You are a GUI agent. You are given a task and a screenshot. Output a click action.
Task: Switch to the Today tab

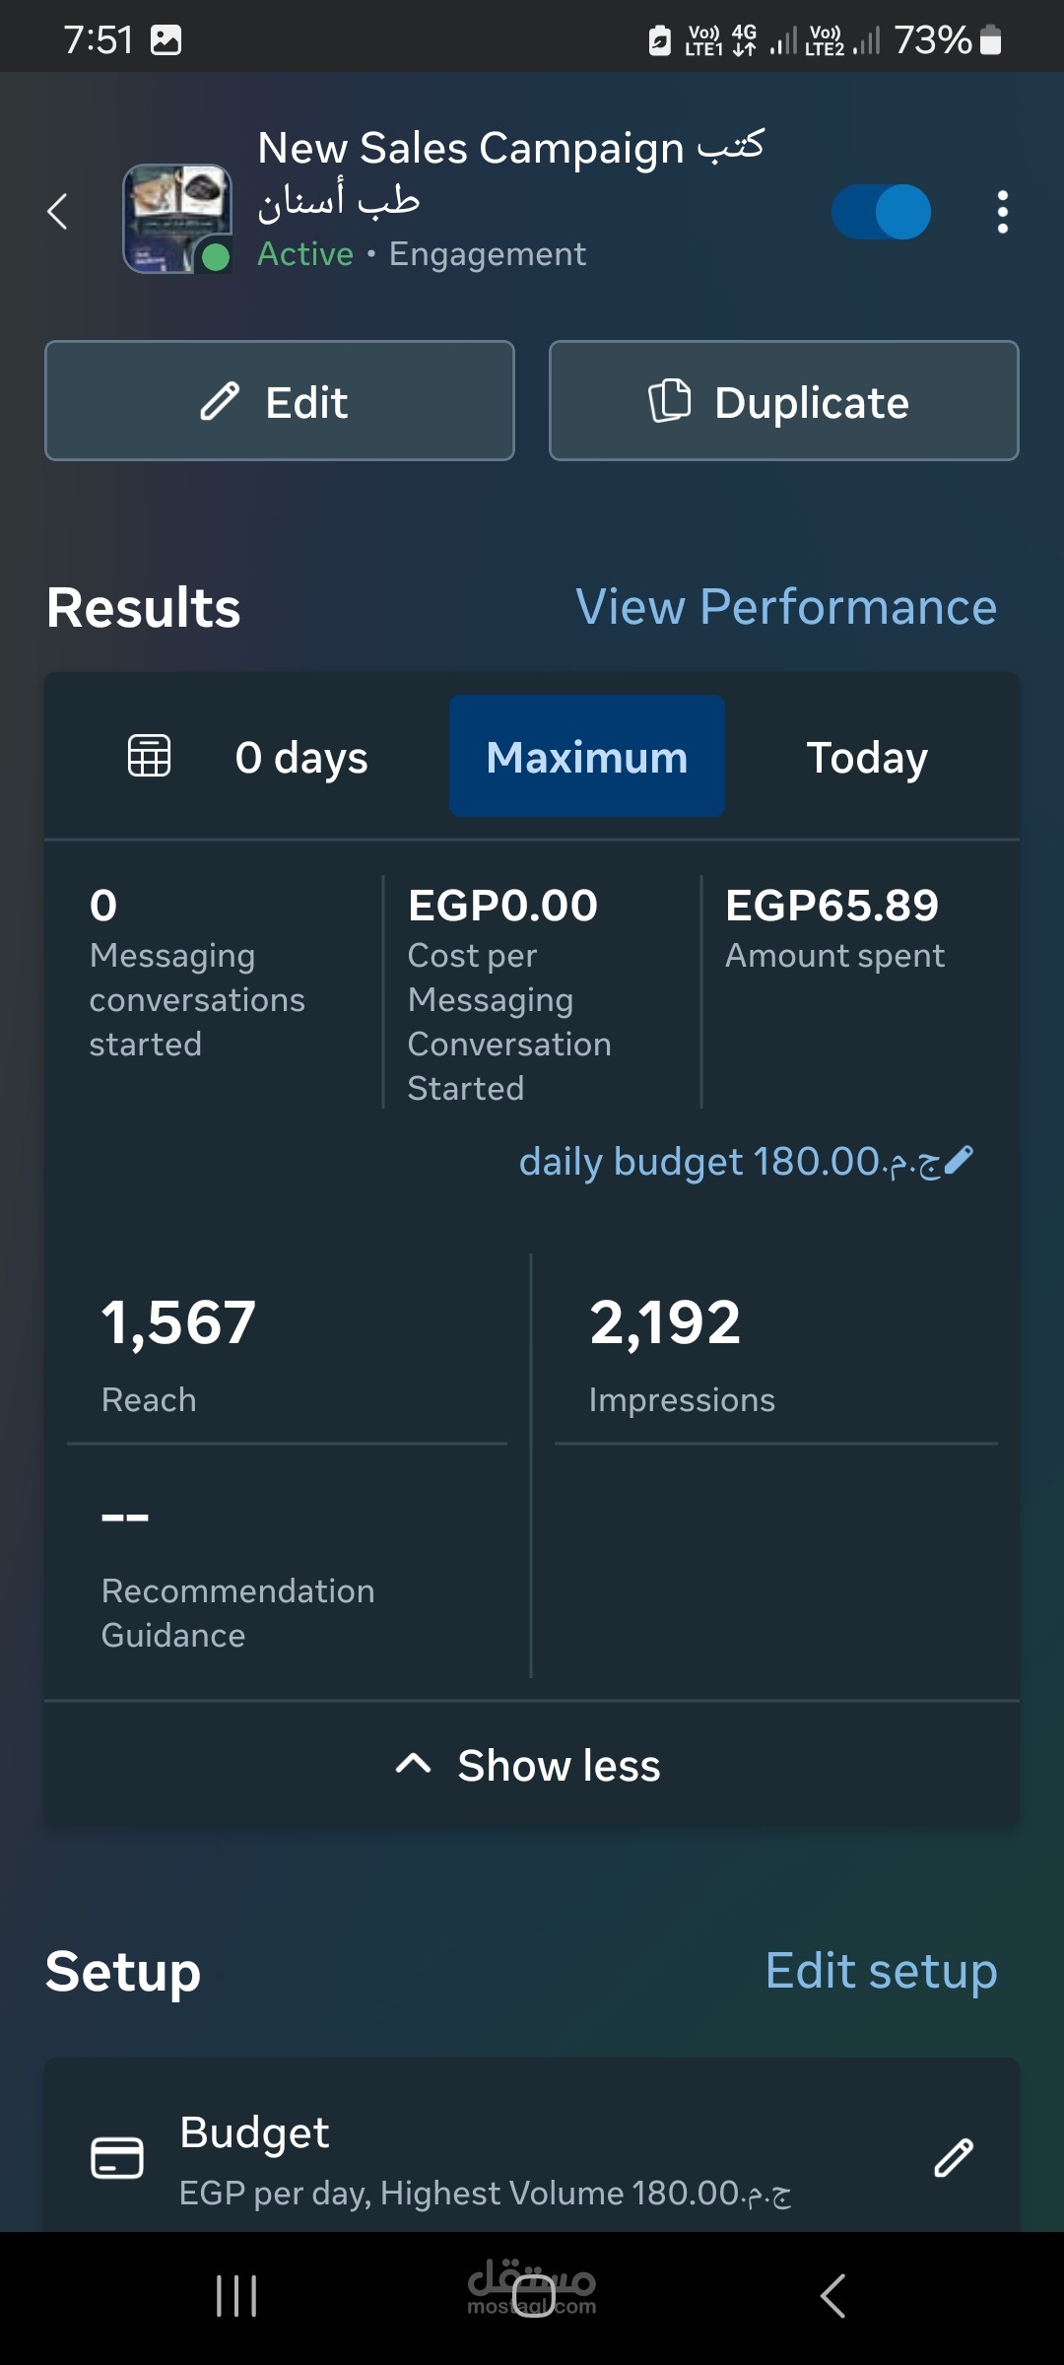click(x=867, y=757)
